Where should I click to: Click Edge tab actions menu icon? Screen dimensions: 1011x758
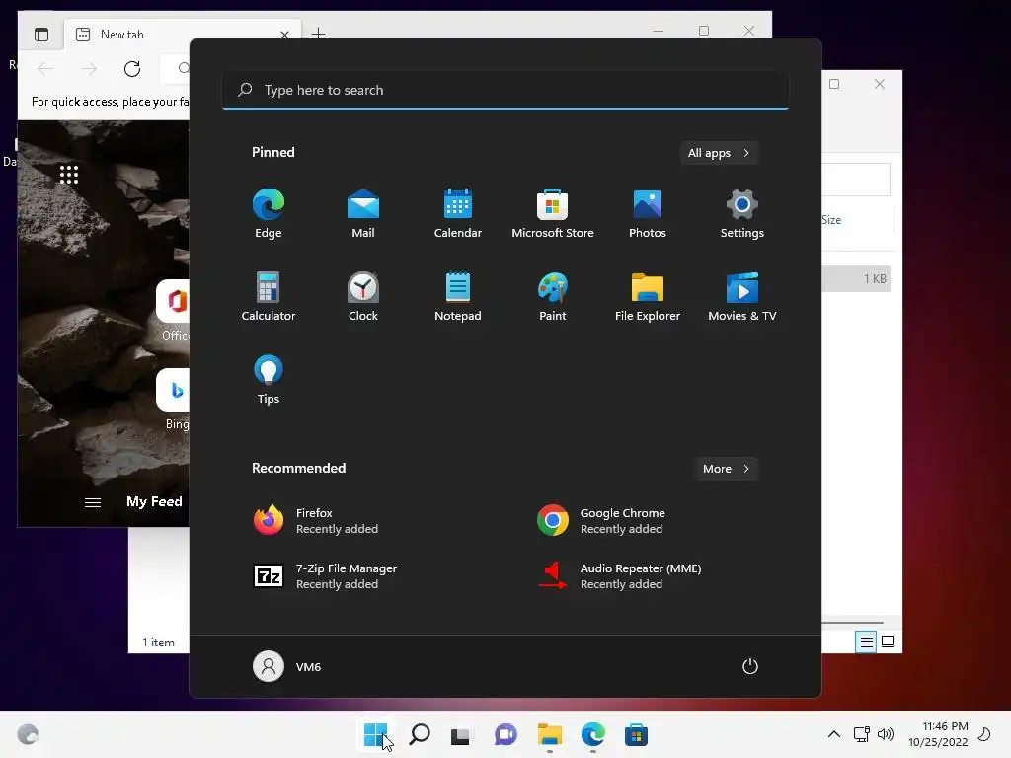[x=41, y=35]
